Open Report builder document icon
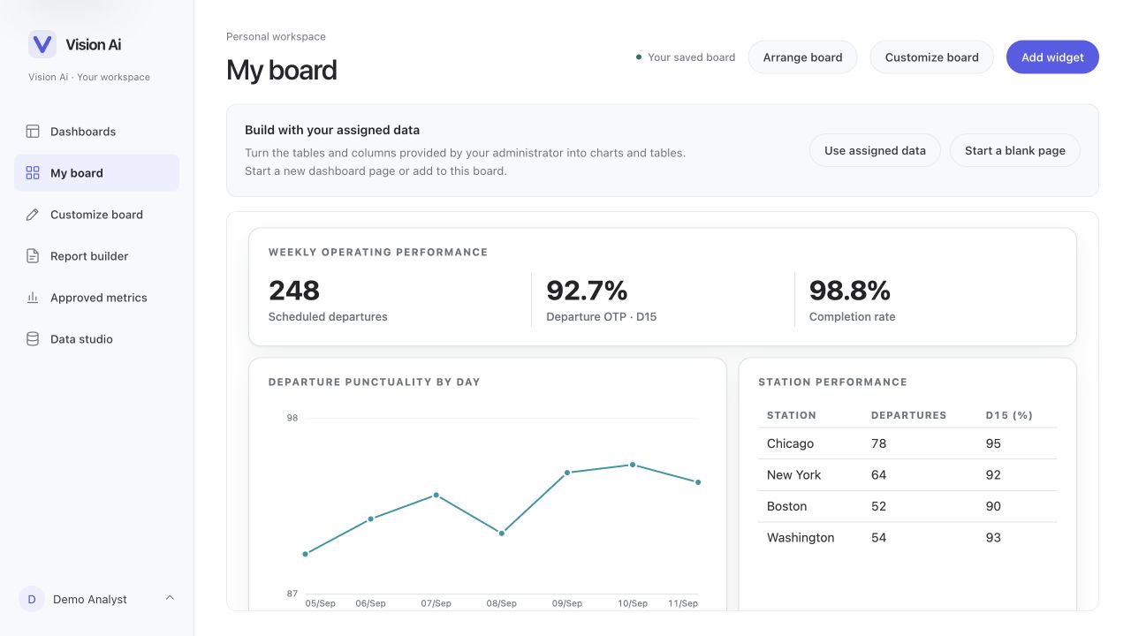 click(x=33, y=256)
